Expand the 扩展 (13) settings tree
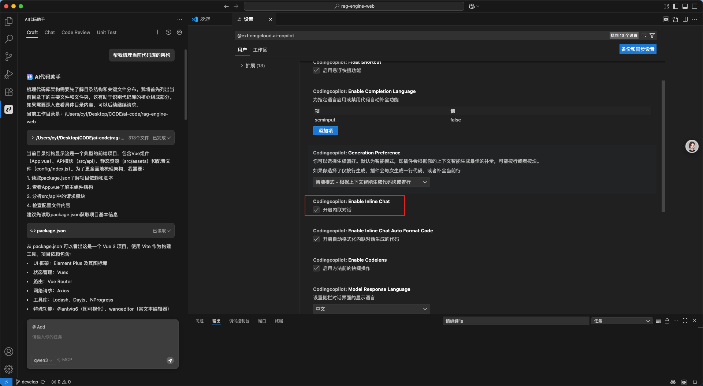 pos(242,65)
